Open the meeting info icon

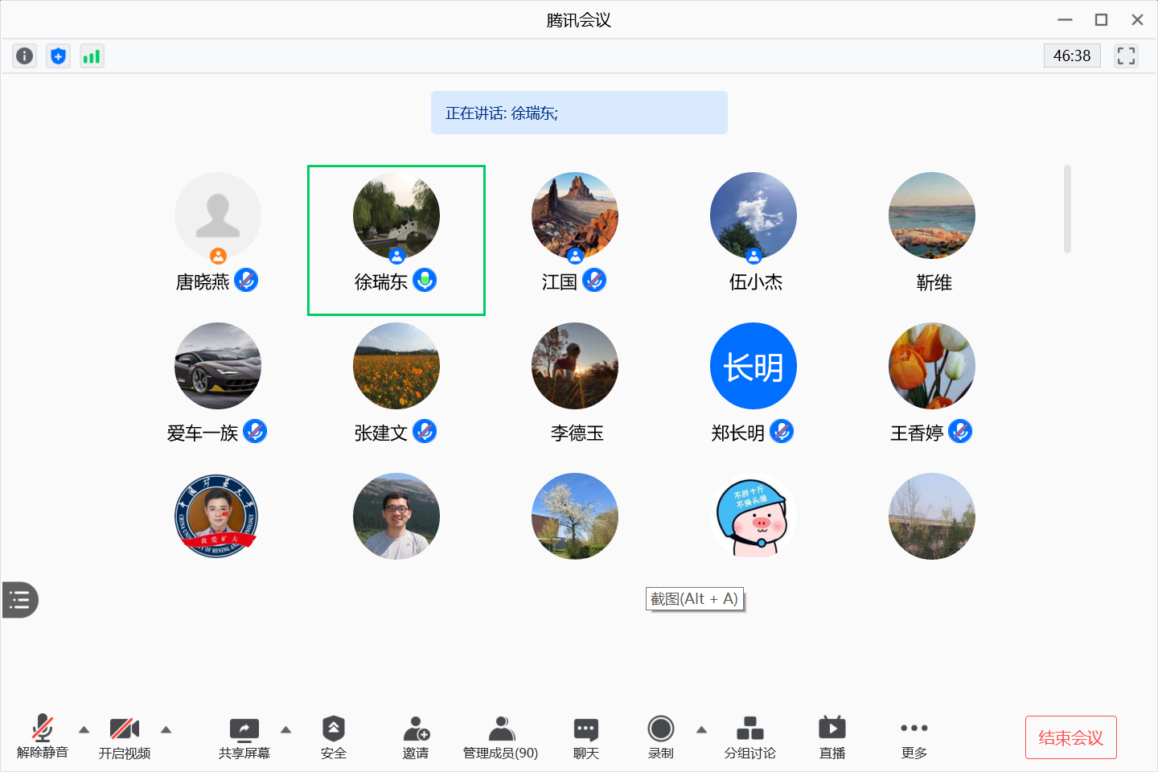coord(25,55)
